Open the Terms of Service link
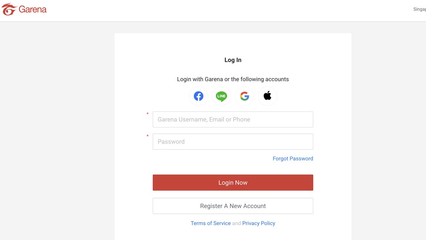 pos(211,223)
